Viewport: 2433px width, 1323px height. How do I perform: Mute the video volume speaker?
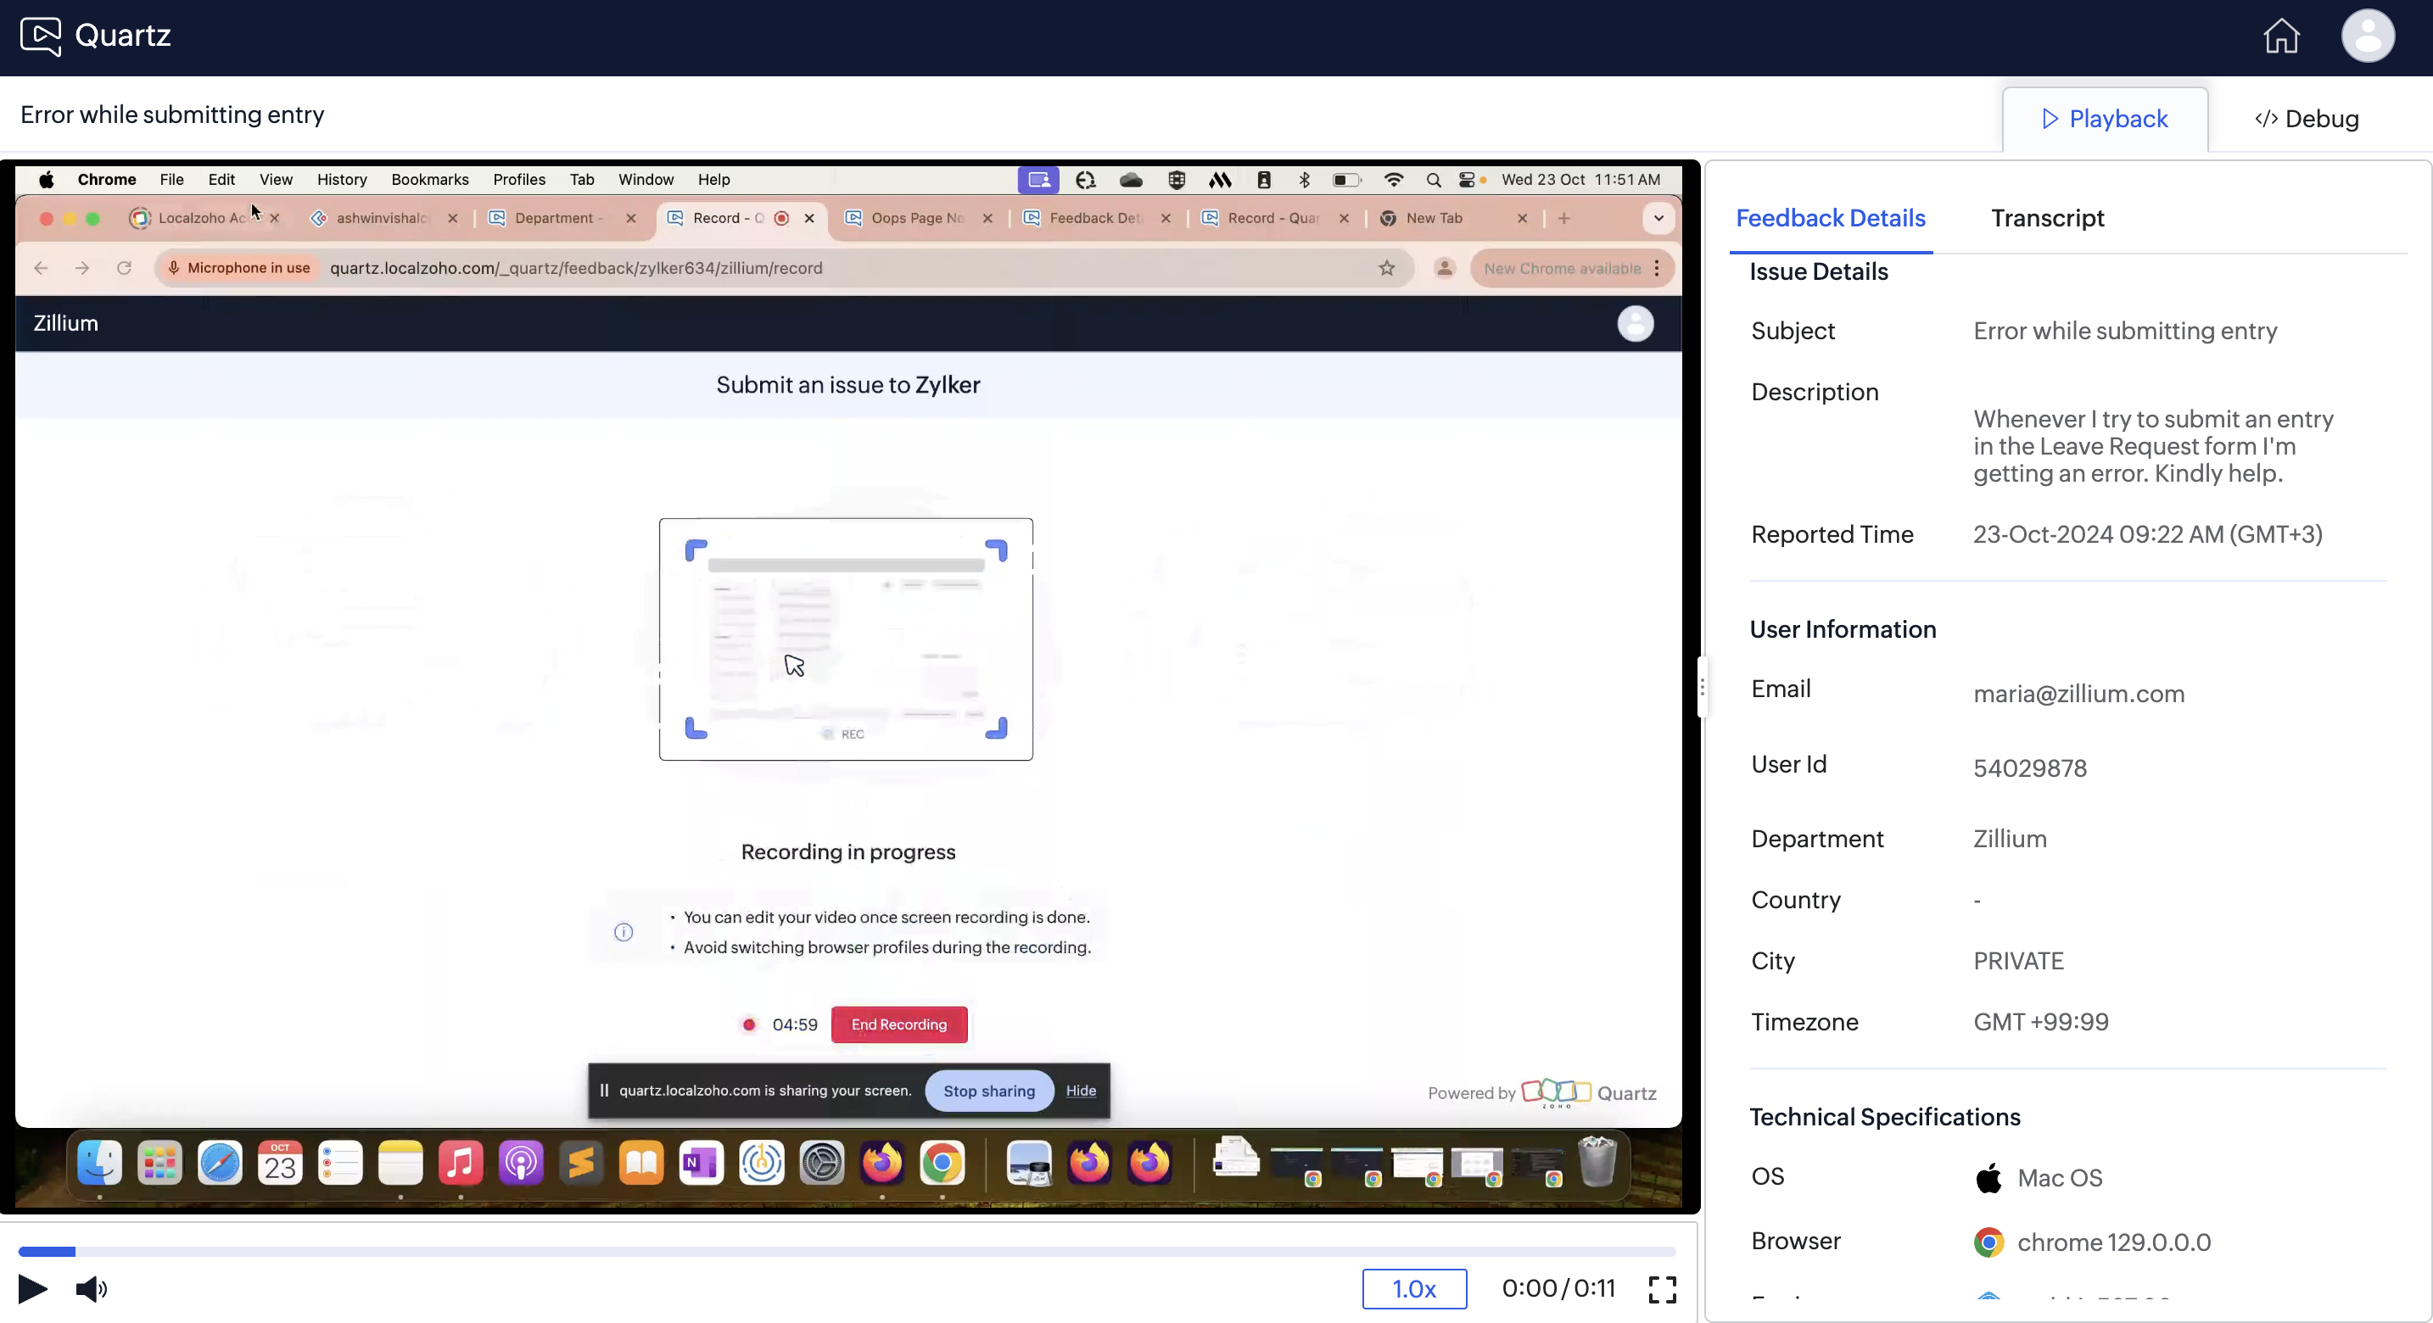pyautogui.click(x=91, y=1288)
